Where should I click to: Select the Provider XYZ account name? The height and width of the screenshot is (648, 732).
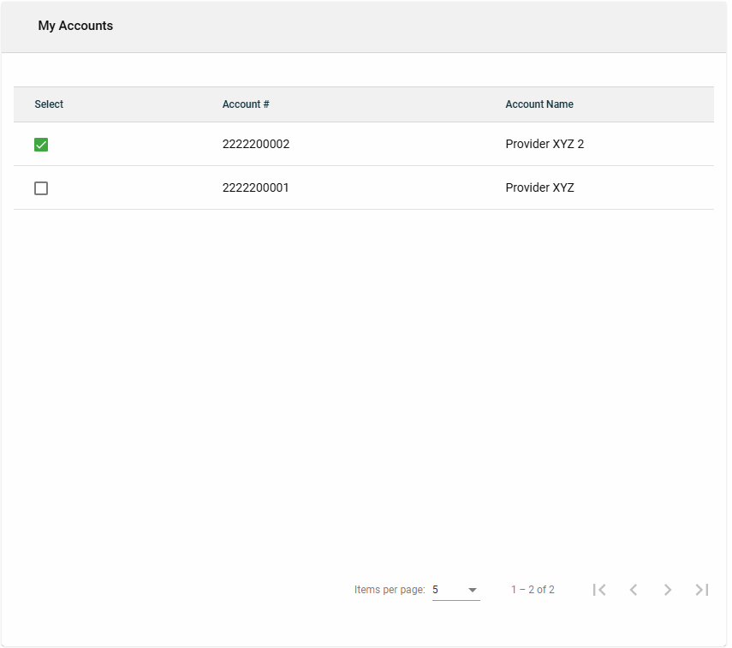click(x=539, y=187)
